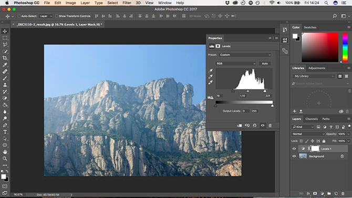Select the Rectangular Marquee tool
This screenshot has height=198, width=352.
tap(5, 38)
